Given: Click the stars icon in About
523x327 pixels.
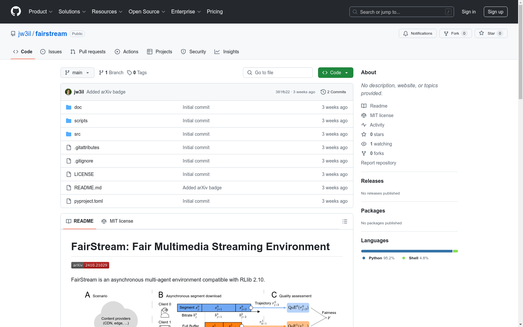Looking at the screenshot, I should coord(364,134).
